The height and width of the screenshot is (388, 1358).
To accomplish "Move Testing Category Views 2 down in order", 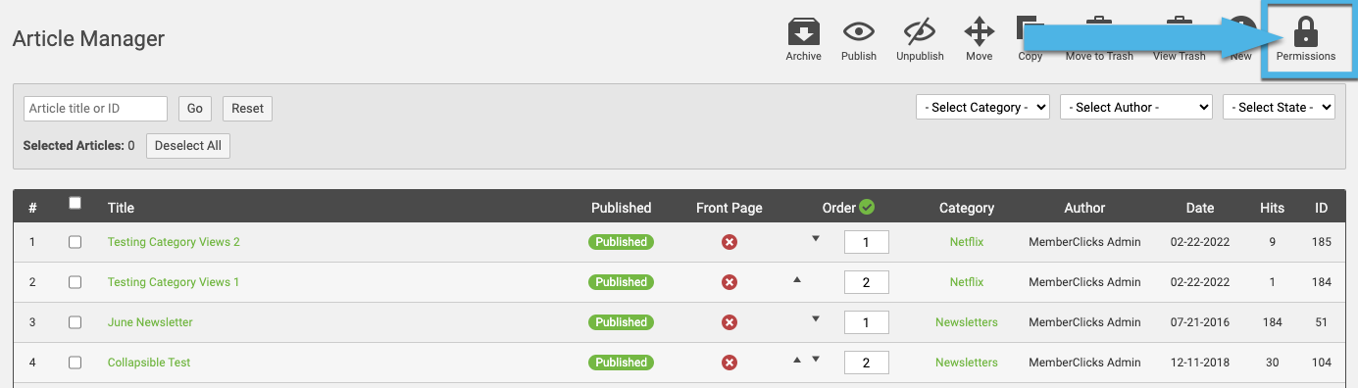I will point(815,238).
